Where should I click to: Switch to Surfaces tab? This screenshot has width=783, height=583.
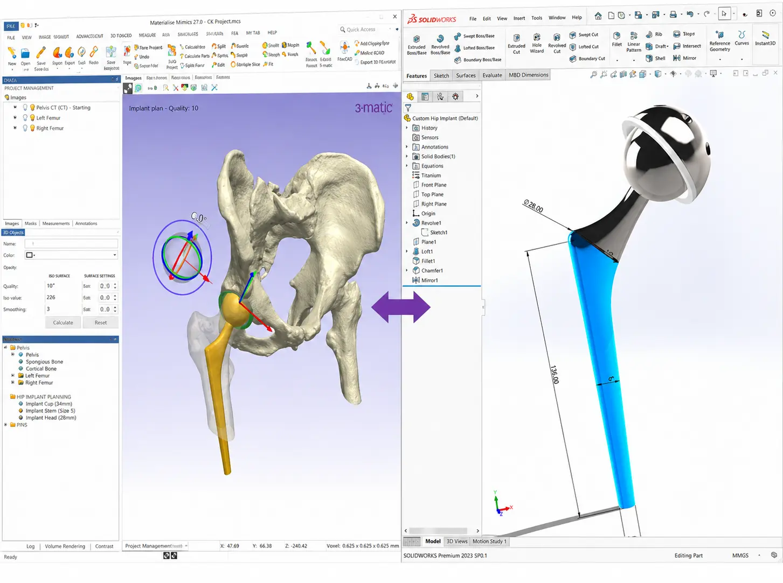pos(466,75)
